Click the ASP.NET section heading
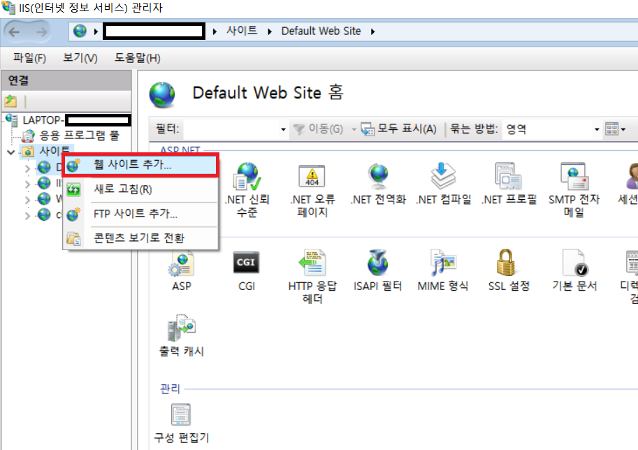 pyautogui.click(x=180, y=150)
